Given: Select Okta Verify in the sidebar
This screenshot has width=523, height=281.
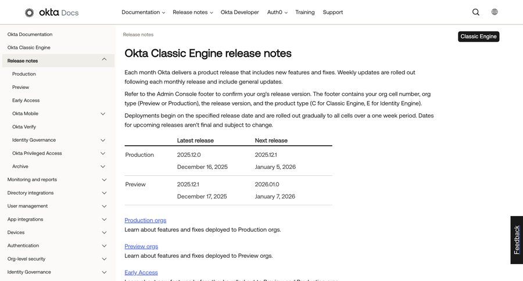Looking at the screenshot, I should point(24,127).
